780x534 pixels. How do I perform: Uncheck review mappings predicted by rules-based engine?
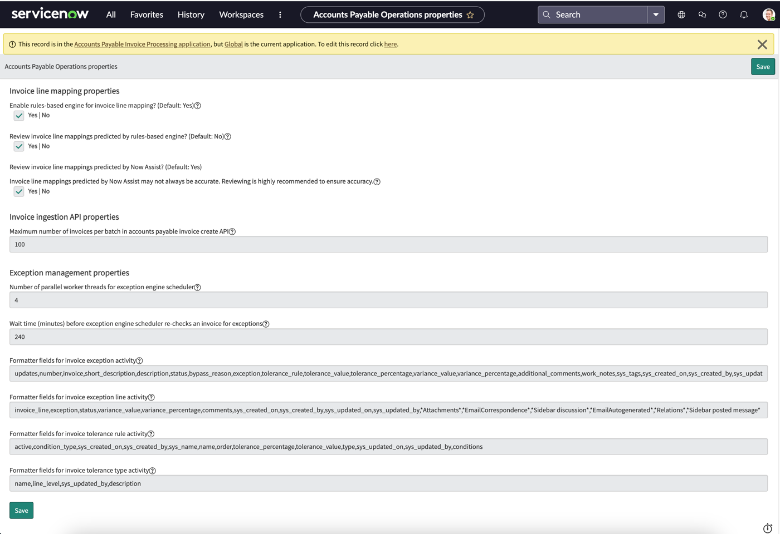coord(19,146)
